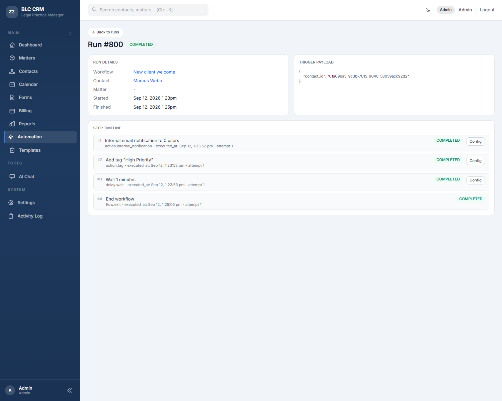Image resolution: width=502 pixels, height=401 pixels.
Task: Click Back to runs button
Action: point(105,32)
